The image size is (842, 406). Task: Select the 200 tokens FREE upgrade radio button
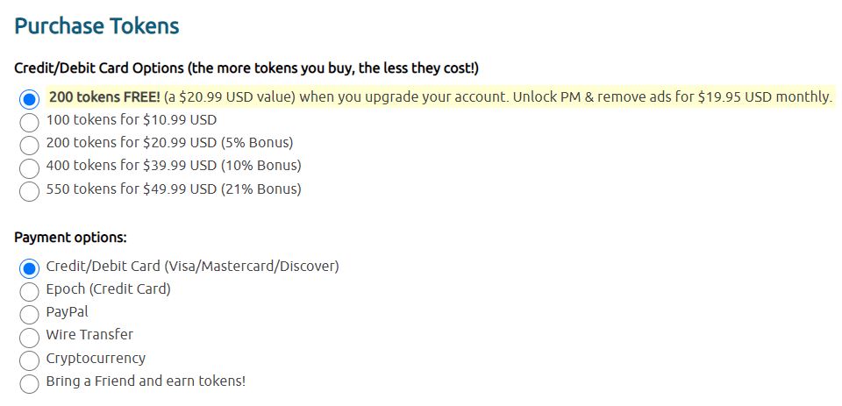[x=30, y=98]
